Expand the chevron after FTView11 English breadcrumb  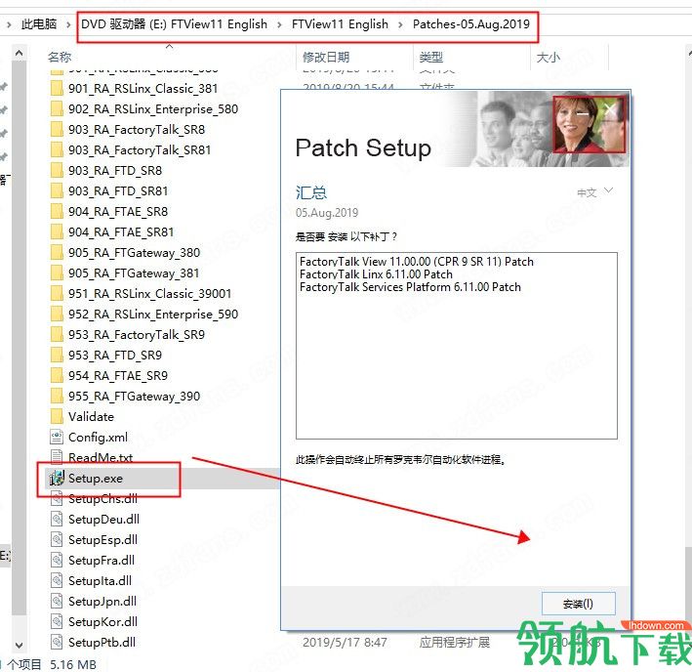[400, 24]
